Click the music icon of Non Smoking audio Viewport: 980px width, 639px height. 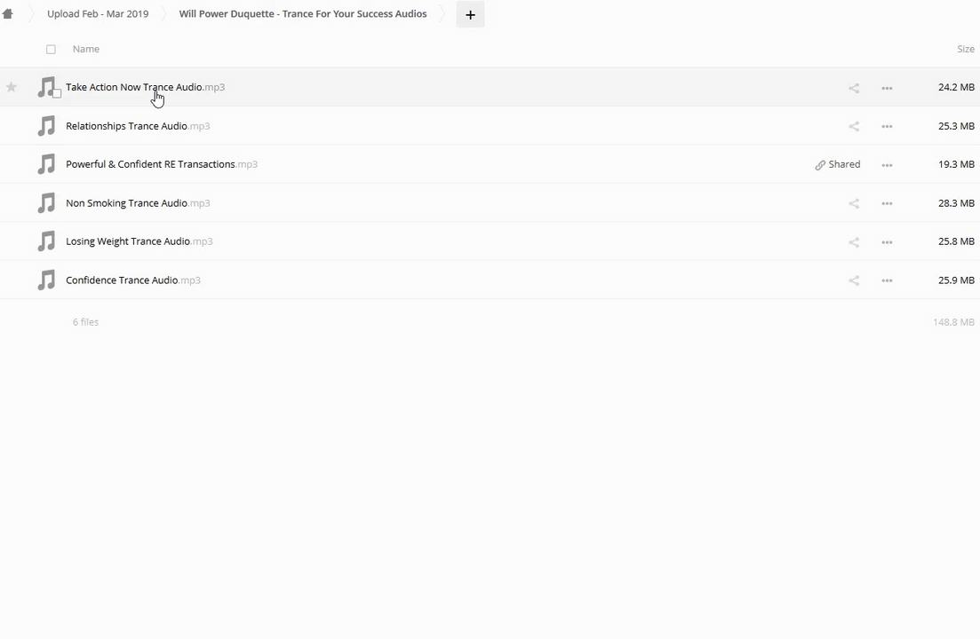[x=46, y=203]
